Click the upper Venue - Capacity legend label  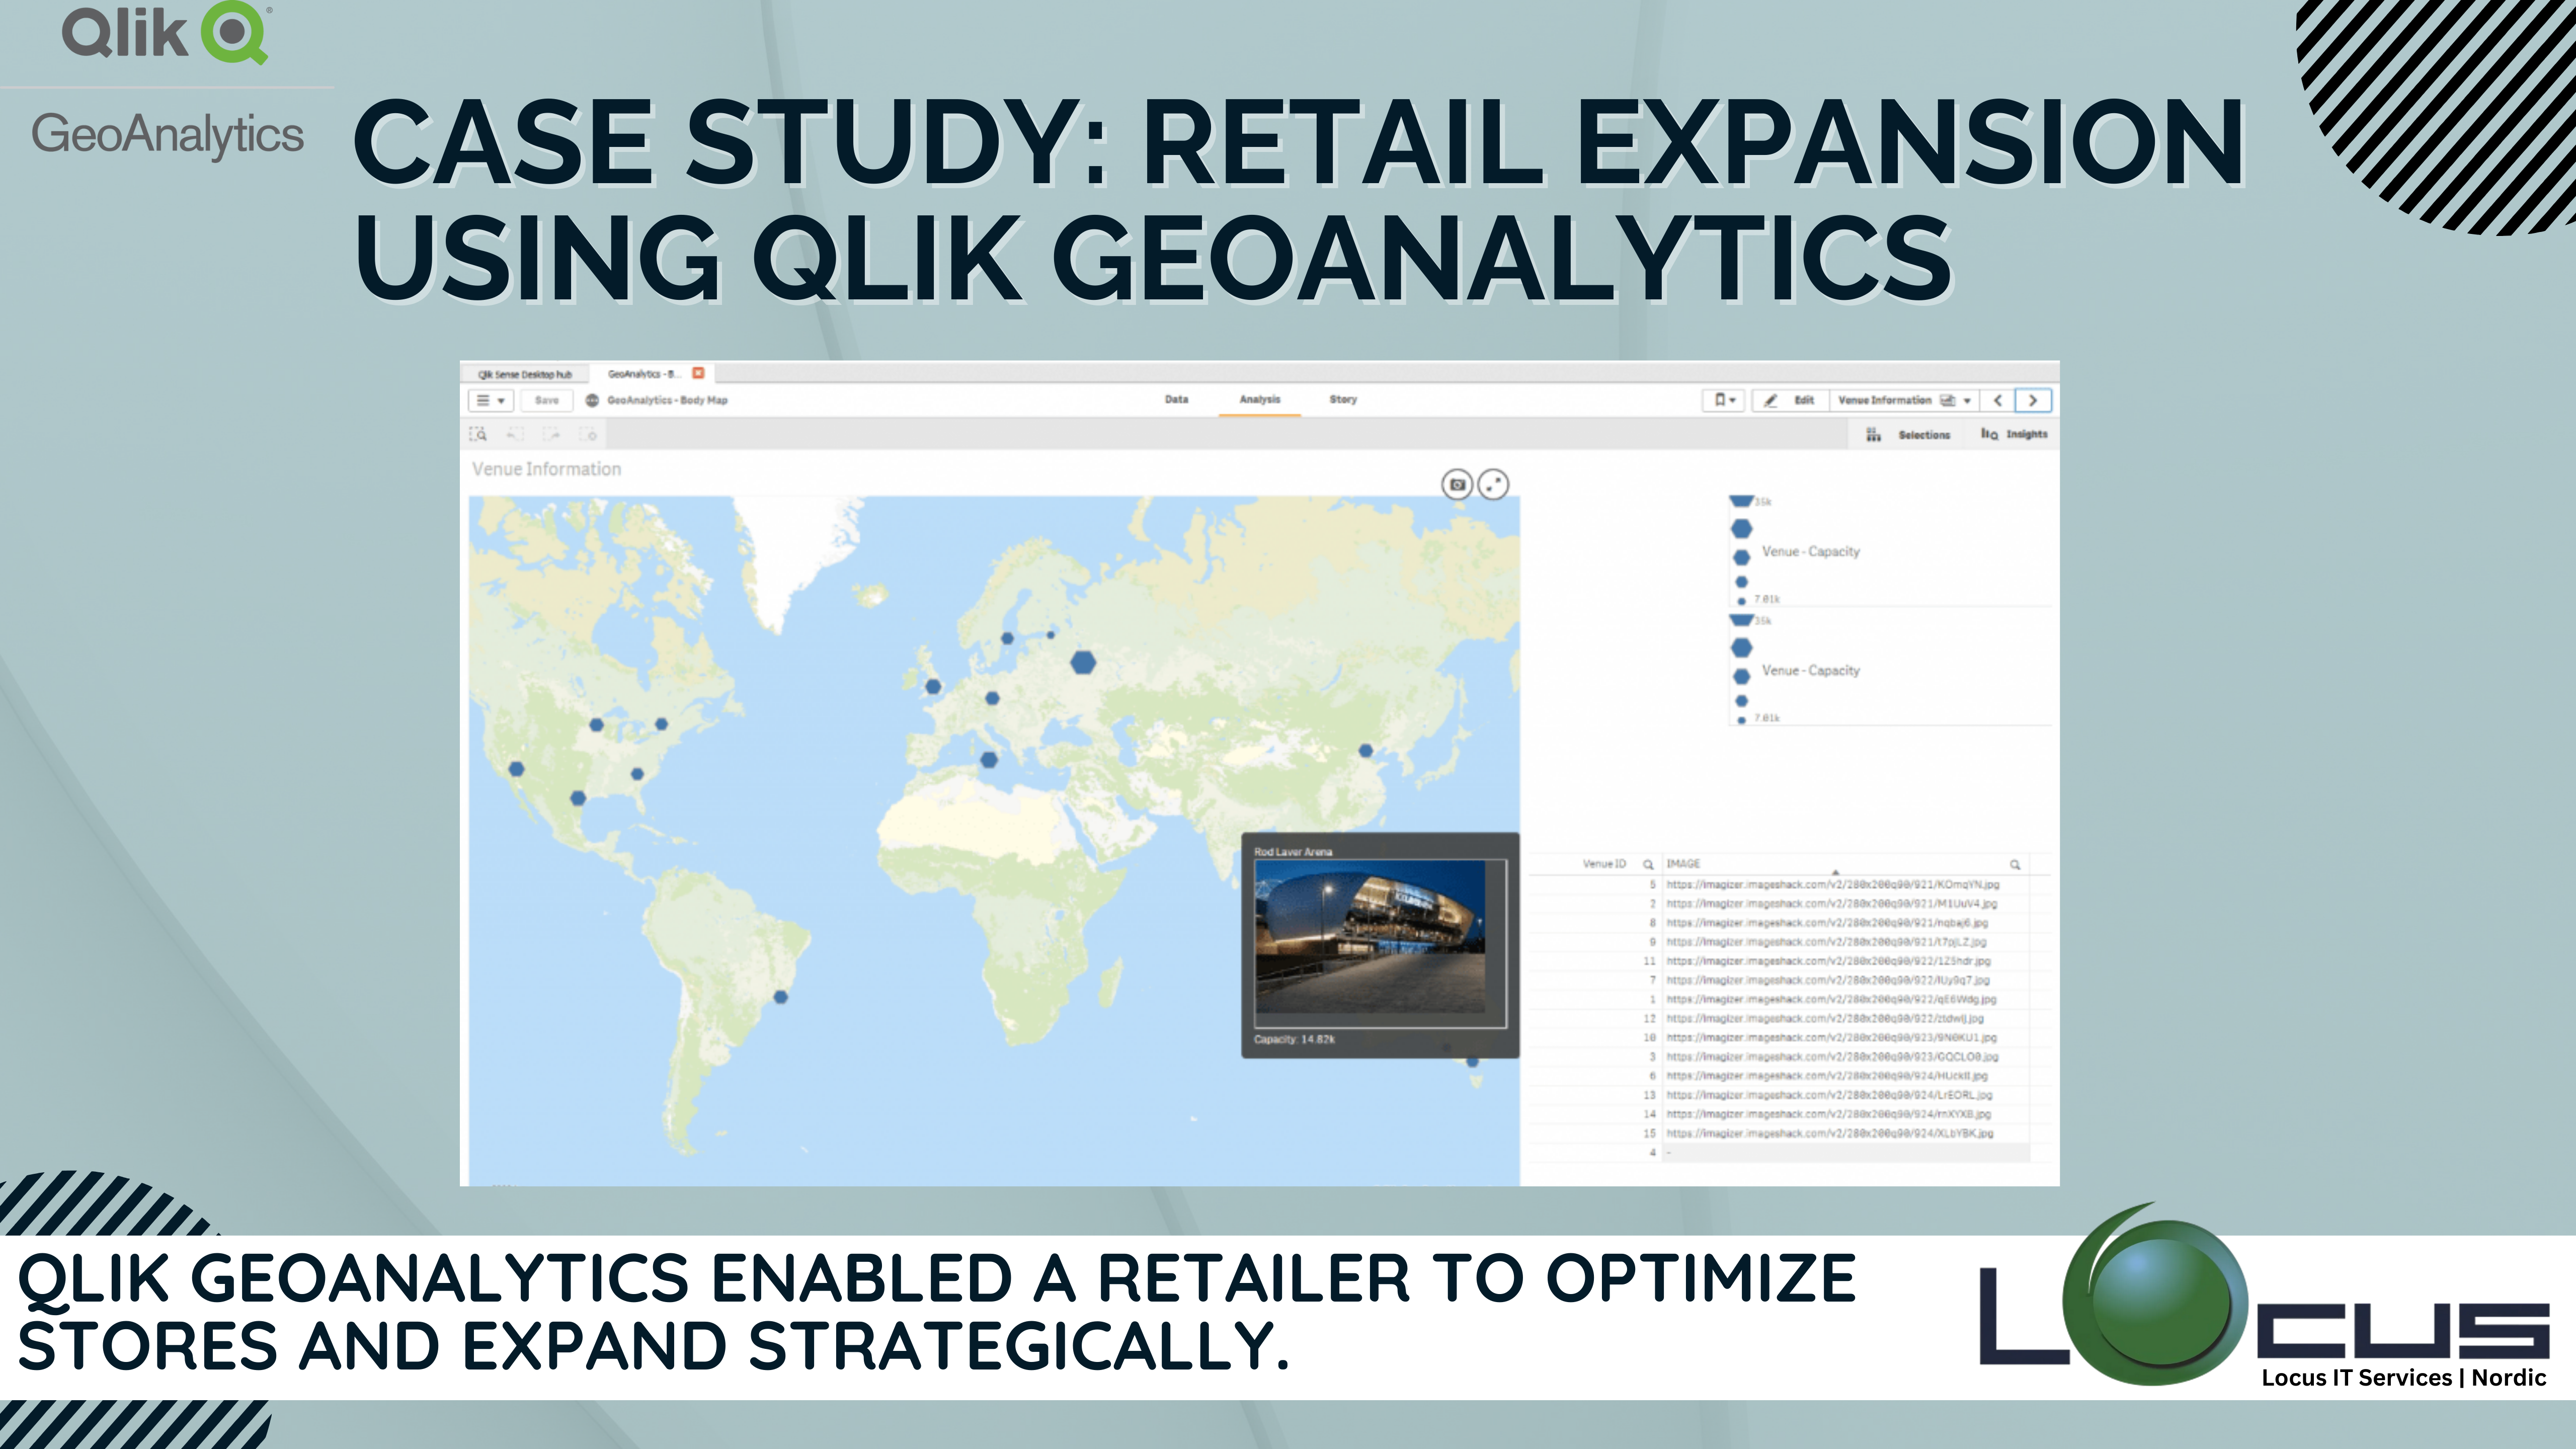tap(1811, 552)
